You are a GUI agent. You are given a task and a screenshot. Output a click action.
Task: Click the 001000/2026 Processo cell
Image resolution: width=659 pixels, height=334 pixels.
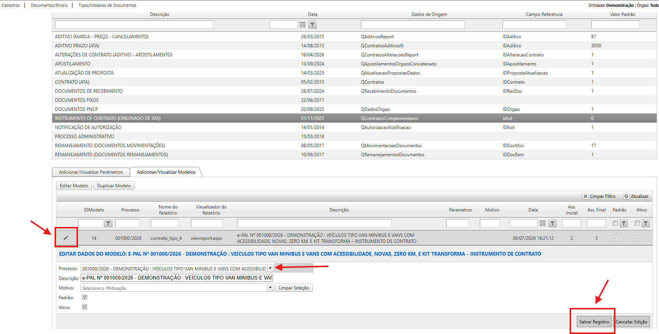coord(128,238)
